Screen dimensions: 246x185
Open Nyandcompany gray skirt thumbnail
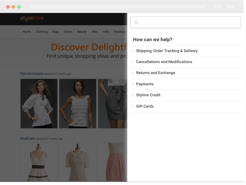point(113,104)
